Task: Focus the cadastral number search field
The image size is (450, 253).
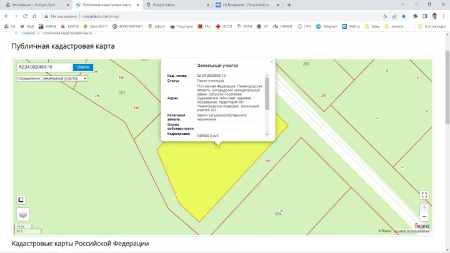Action: click(x=44, y=67)
